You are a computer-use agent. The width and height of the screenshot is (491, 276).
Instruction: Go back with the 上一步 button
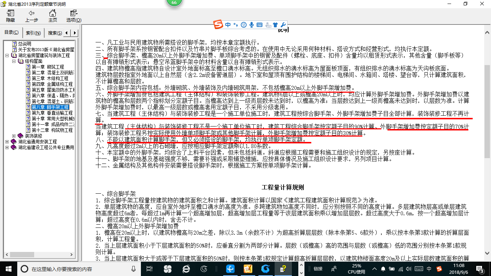[32, 16]
